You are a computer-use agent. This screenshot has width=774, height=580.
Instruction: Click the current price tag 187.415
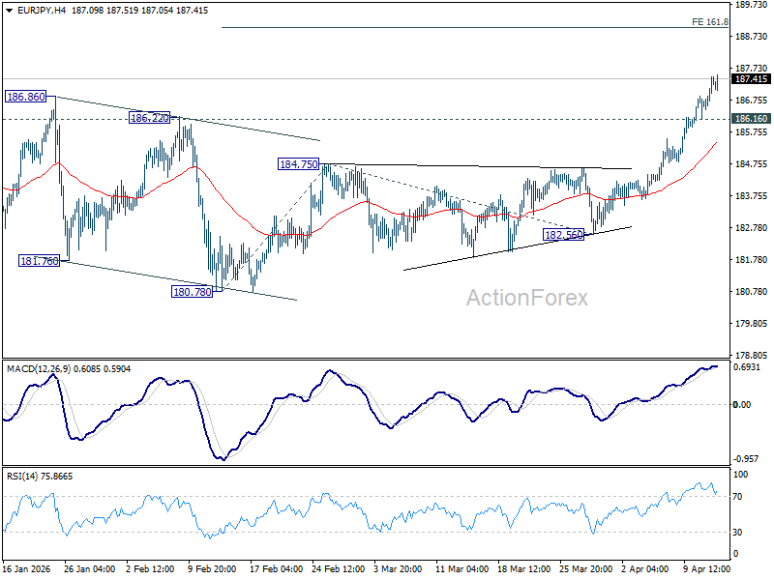click(x=751, y=79)
